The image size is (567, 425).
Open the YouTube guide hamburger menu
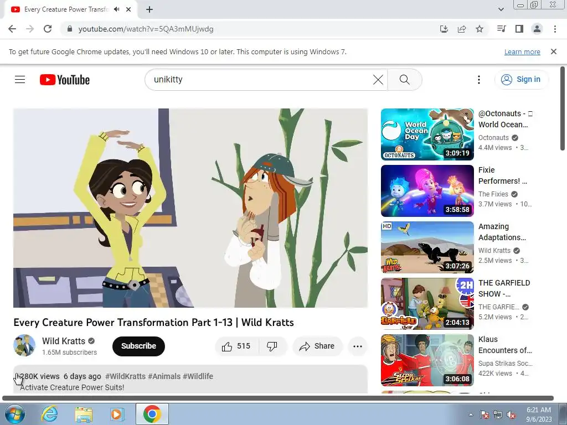tap(20, 80)
